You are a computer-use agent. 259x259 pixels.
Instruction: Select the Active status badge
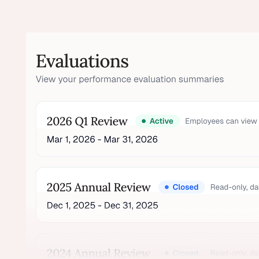tap(158, 121)
